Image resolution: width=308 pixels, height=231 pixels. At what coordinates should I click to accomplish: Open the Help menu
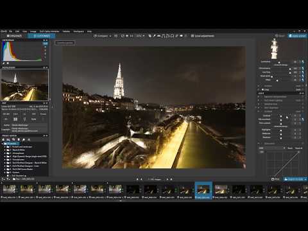(89, 31)
